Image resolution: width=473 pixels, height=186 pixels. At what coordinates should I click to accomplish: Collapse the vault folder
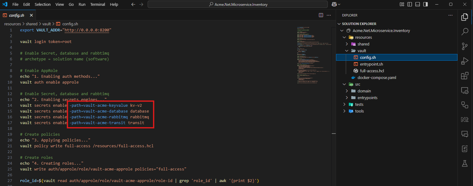pos(347,51)
